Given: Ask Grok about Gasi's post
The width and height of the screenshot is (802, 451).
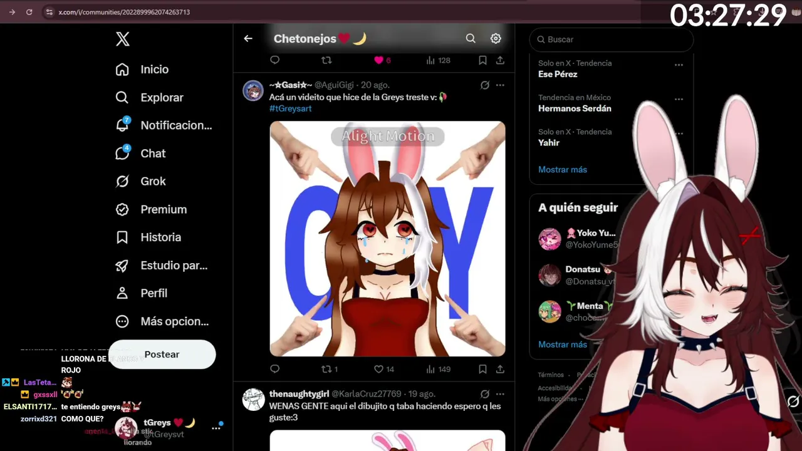Looking at the screenshot, I should point(485,85).
